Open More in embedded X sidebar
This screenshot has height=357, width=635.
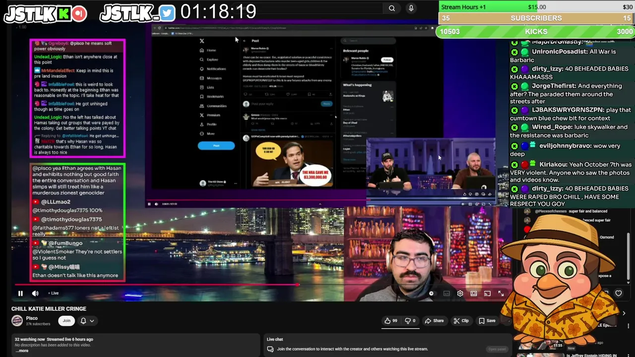point(207,133)
